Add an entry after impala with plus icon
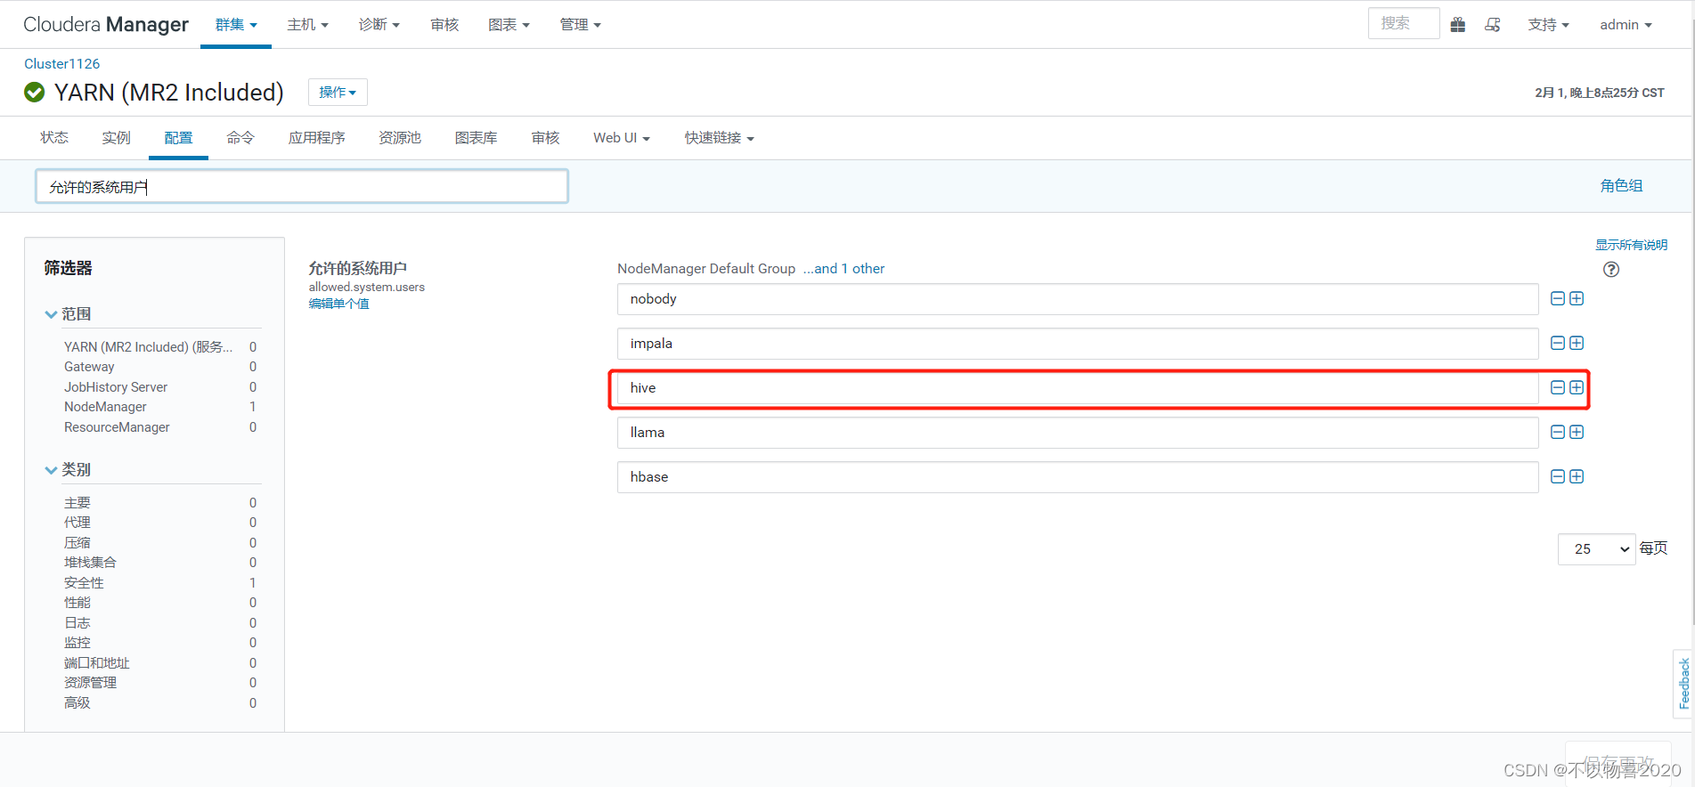Screen dimensions: 1695x787 [x=1577, y=343]
